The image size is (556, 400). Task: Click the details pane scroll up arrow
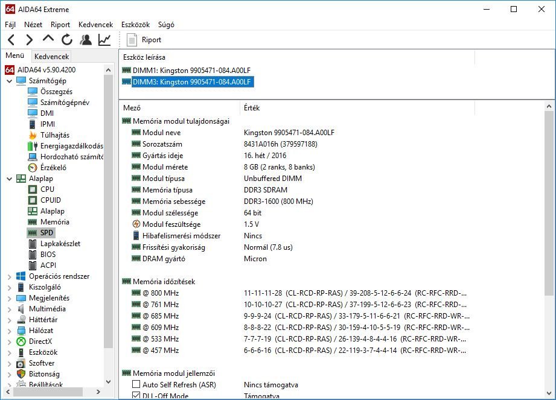point(549,106)
